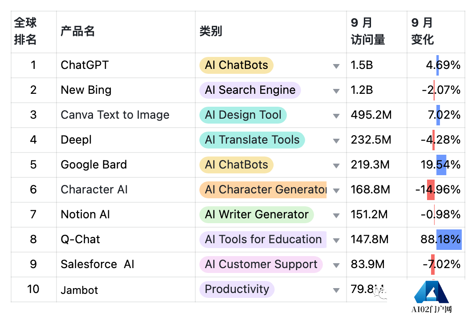Open dropdown arrow for Canva Text to Image
The width and height of the screenshot is (476, 313).
(336, 116)
